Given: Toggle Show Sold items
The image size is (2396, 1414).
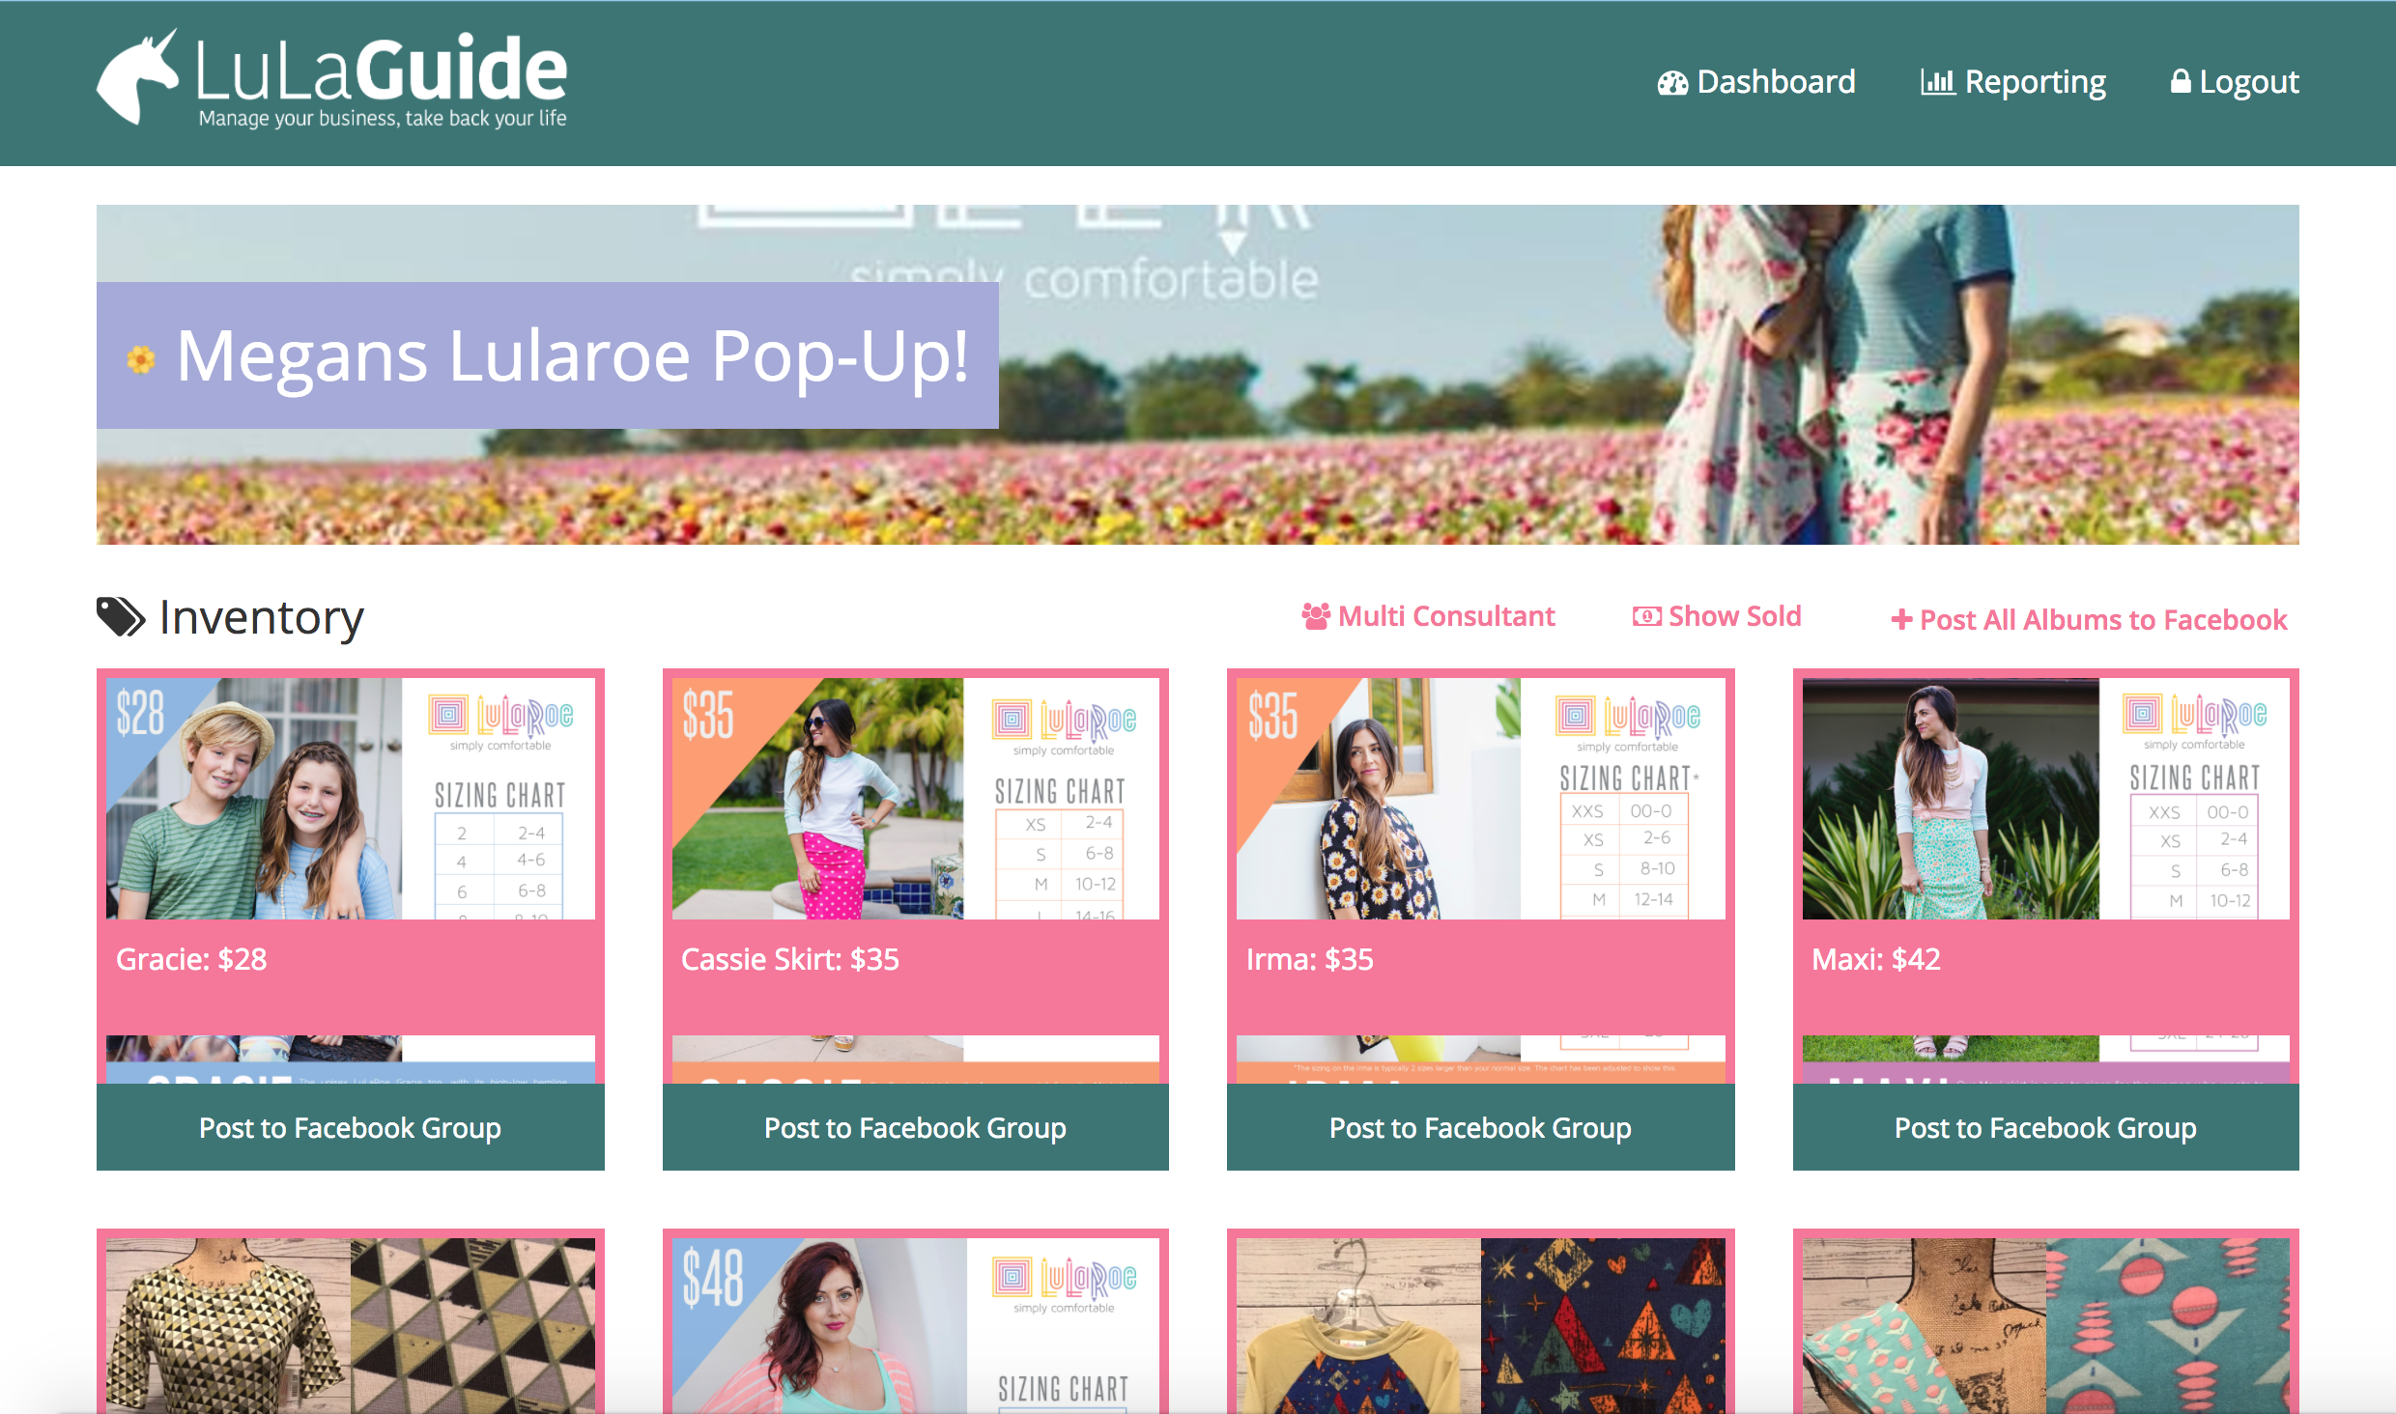Looking at the screenshot, I should (1734, 615).
